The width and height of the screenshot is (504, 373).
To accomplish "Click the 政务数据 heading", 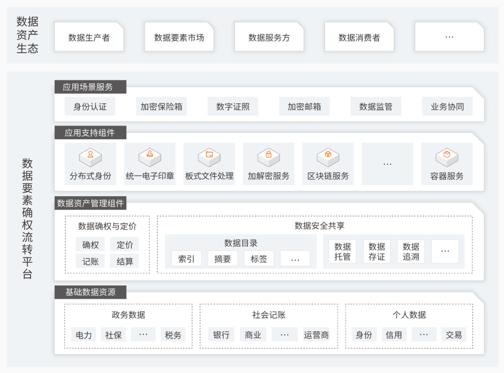I will (x=128, y=315).
